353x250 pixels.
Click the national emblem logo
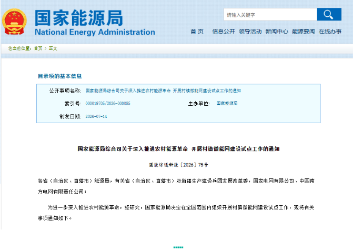(14, 22)
